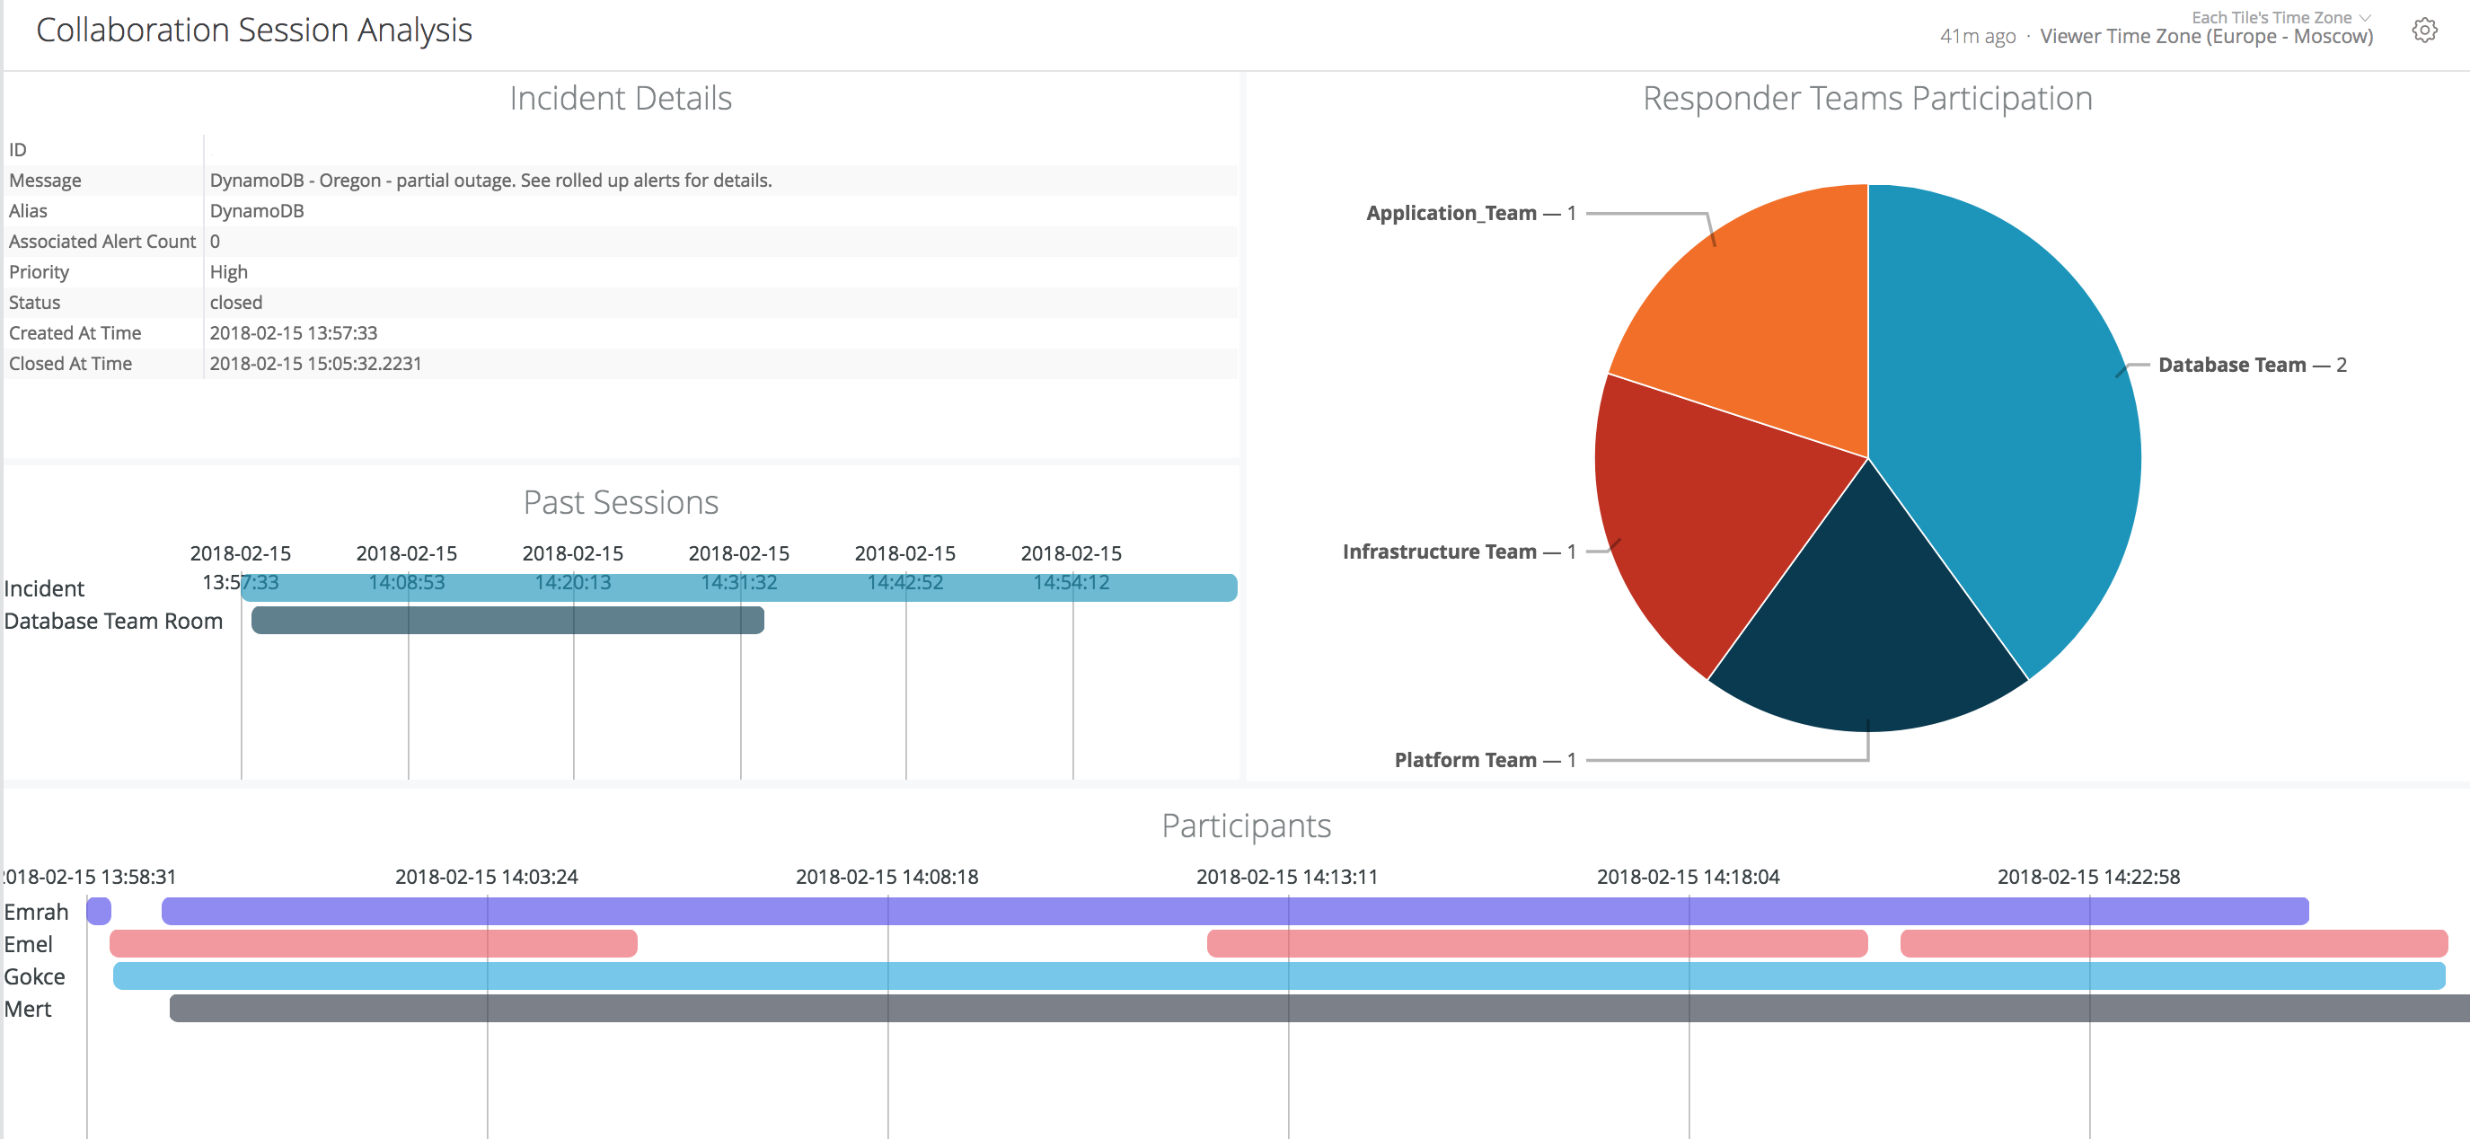2470x1139 pixels.
Task: Click Emel's third pink participation bar
Action: [2174, 943]
